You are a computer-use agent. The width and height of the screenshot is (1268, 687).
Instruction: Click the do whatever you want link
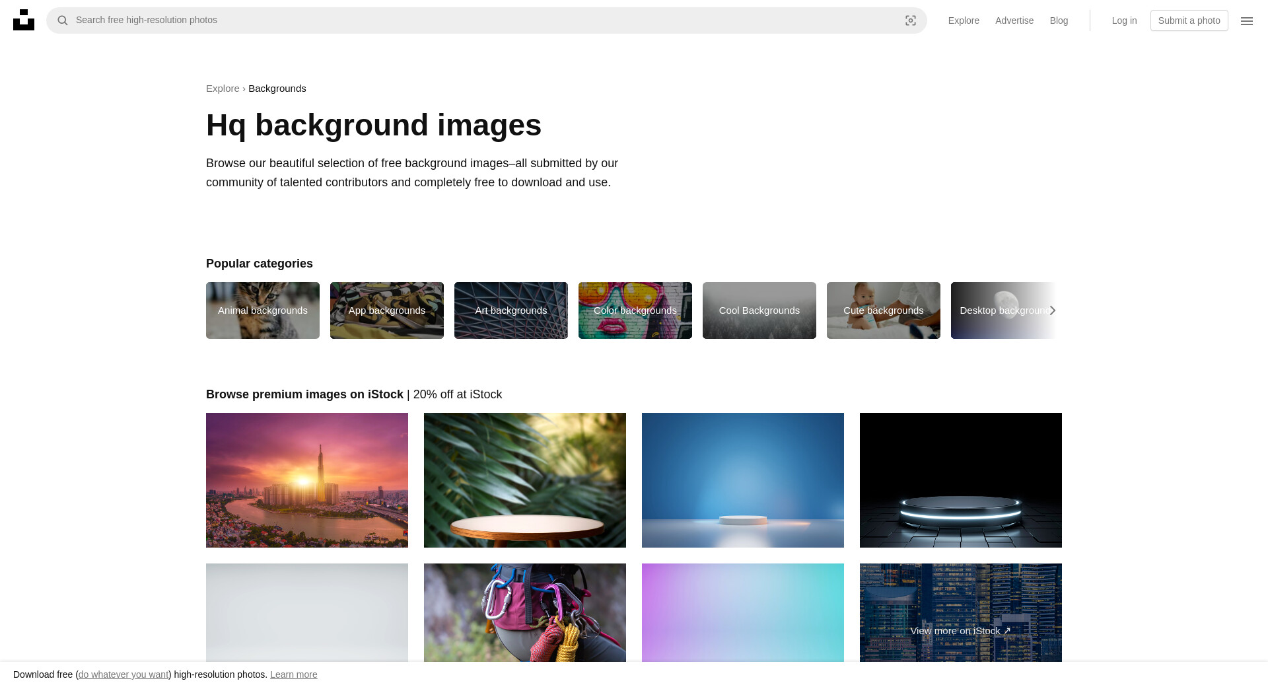pos(123,674)
